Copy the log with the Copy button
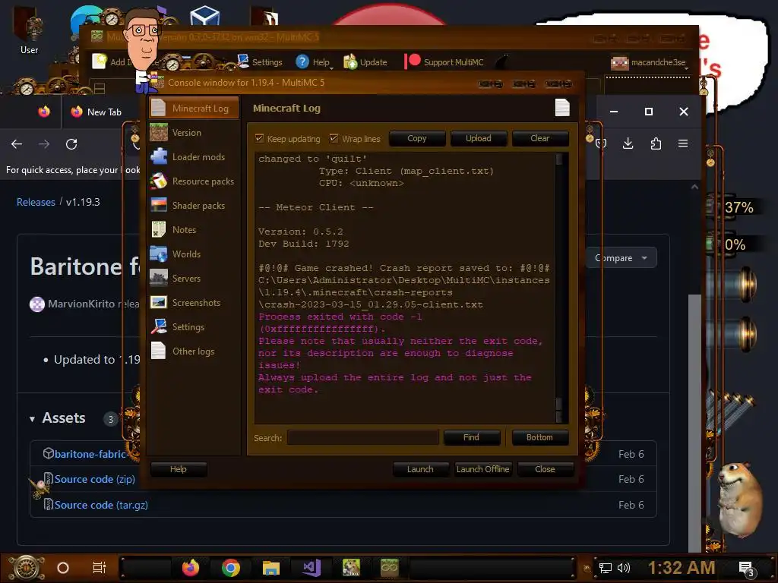 (x=417, y=138)
